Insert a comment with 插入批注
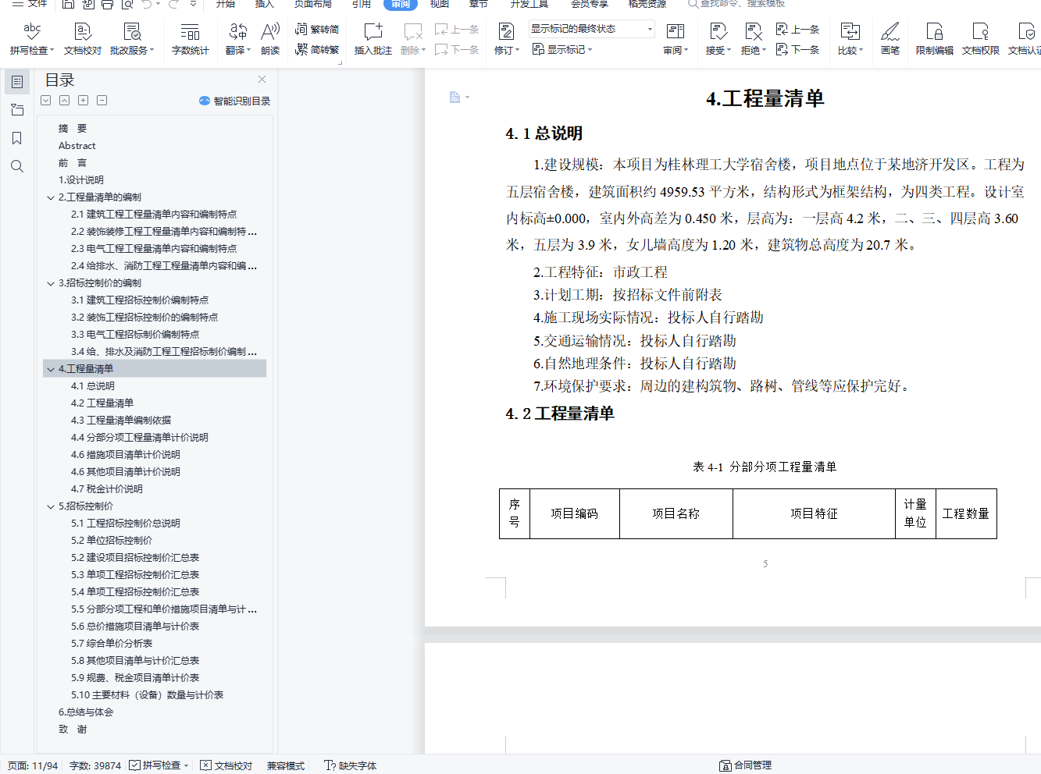Image resolution: width=1041 pixels, height=774 pixels. coord(373,38)
